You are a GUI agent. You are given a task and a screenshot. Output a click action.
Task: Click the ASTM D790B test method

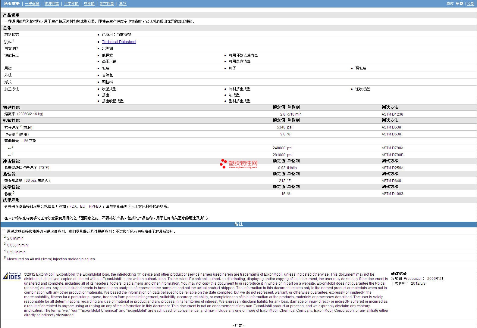(392, 155)
